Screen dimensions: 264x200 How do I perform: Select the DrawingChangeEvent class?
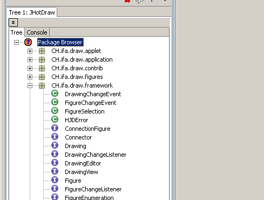pos(93,94)
